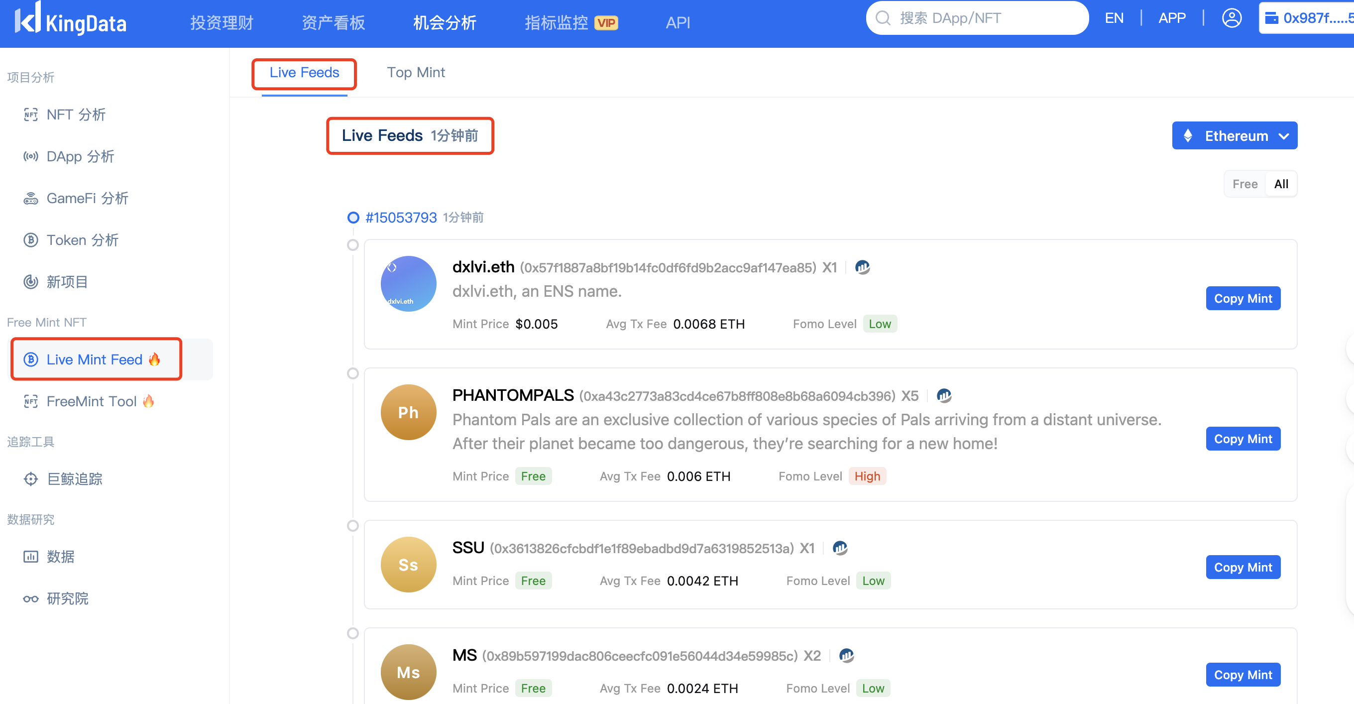Click the wallet icon beside 0x987f address

pos(1271,18)
